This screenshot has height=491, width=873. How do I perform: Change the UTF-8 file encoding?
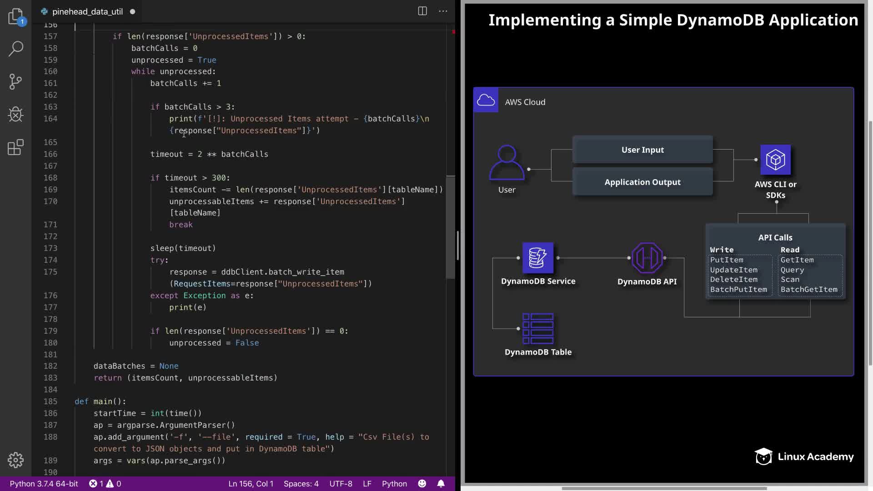(x=341, y=484)
